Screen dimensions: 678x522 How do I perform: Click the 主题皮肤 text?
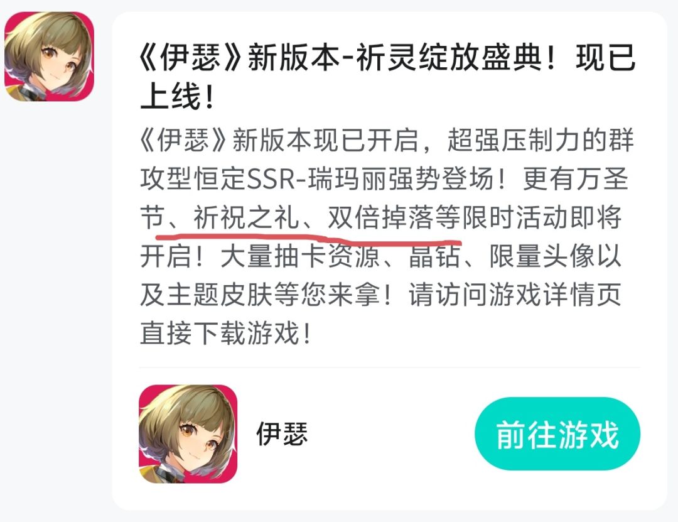point(220,295)
